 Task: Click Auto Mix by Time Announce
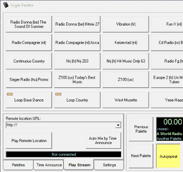[x=103, y=141]
